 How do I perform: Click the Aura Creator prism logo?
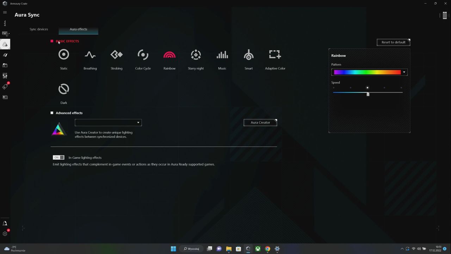(59, 129)
